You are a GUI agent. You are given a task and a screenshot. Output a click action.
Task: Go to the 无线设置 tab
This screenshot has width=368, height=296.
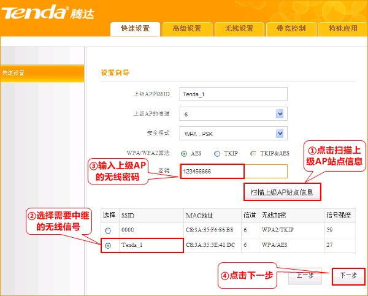tap(239, 28)
